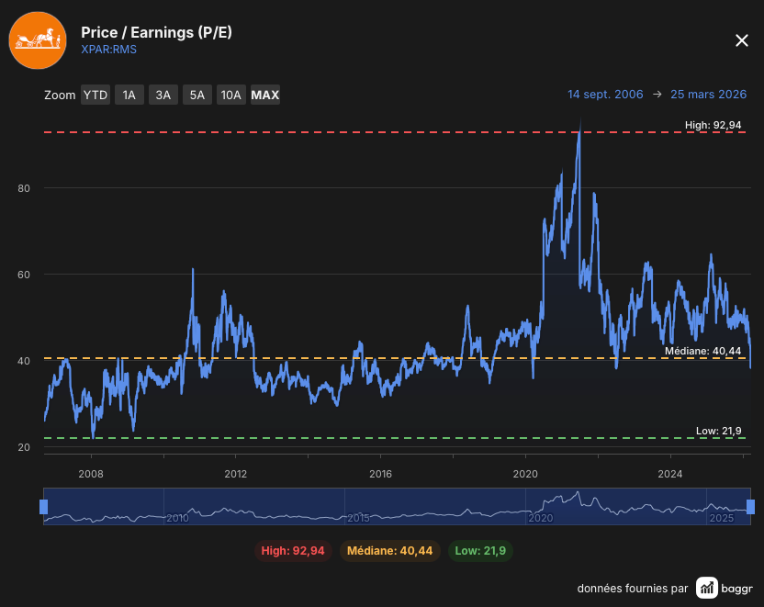Click the 2012 x-axis label
Viewport: 764px width, 607px height.
click(236, 474)
